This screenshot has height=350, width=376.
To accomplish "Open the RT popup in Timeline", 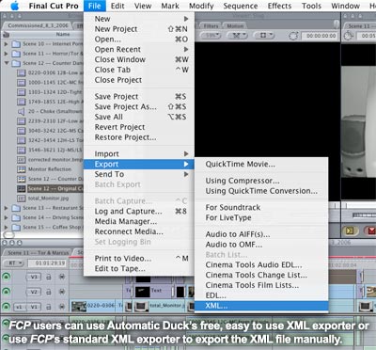I will point(14,263).
